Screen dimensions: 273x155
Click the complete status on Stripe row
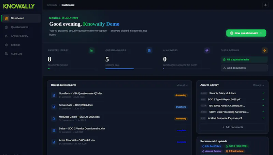tap(182, 131)
